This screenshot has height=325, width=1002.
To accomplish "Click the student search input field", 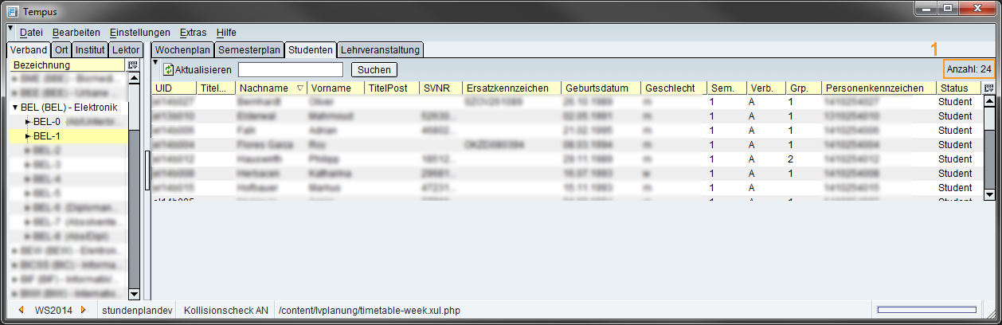I will coord(290,70).
